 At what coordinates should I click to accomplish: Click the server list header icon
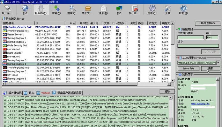click(x=4, y=19)
